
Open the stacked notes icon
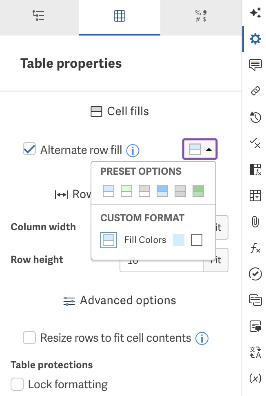pos(255,300)
